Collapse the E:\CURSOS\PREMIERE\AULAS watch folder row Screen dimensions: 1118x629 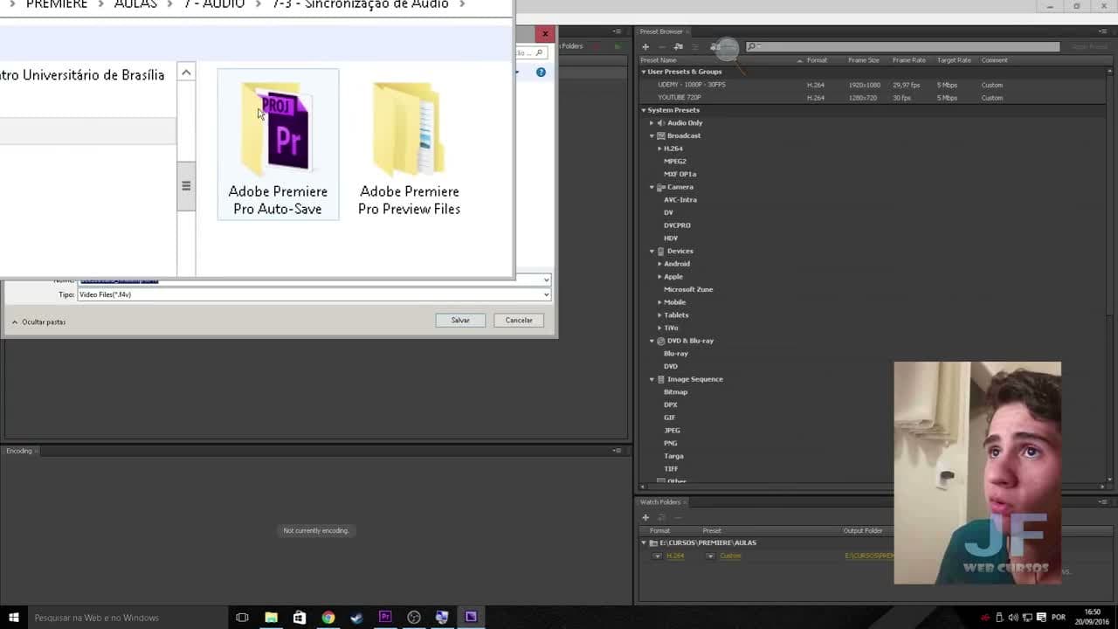point(645,543)
